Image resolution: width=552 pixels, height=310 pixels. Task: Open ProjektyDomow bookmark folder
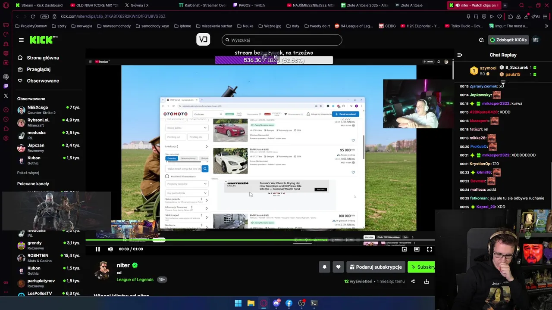tap(31, 26)
